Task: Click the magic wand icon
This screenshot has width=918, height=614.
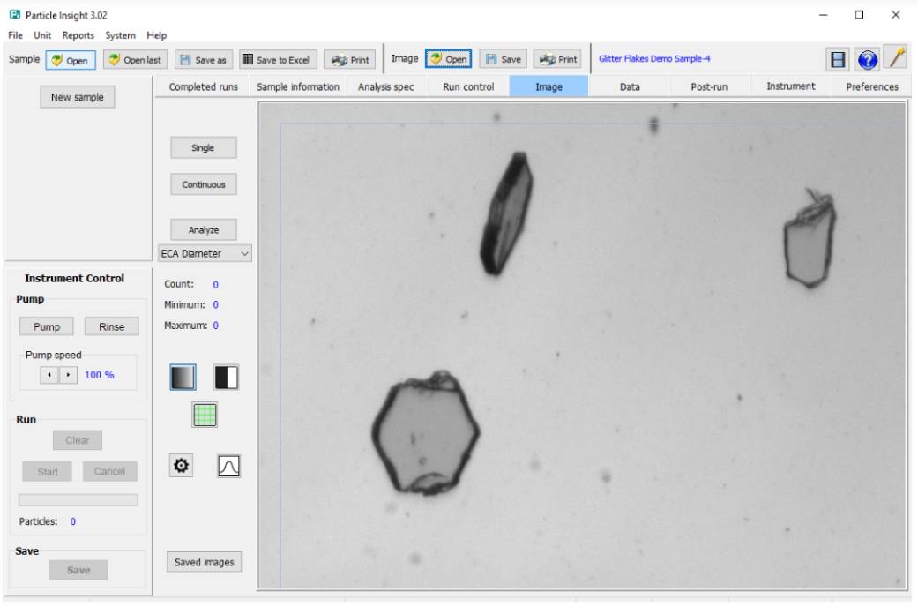Action: click(x=896, y=58)
